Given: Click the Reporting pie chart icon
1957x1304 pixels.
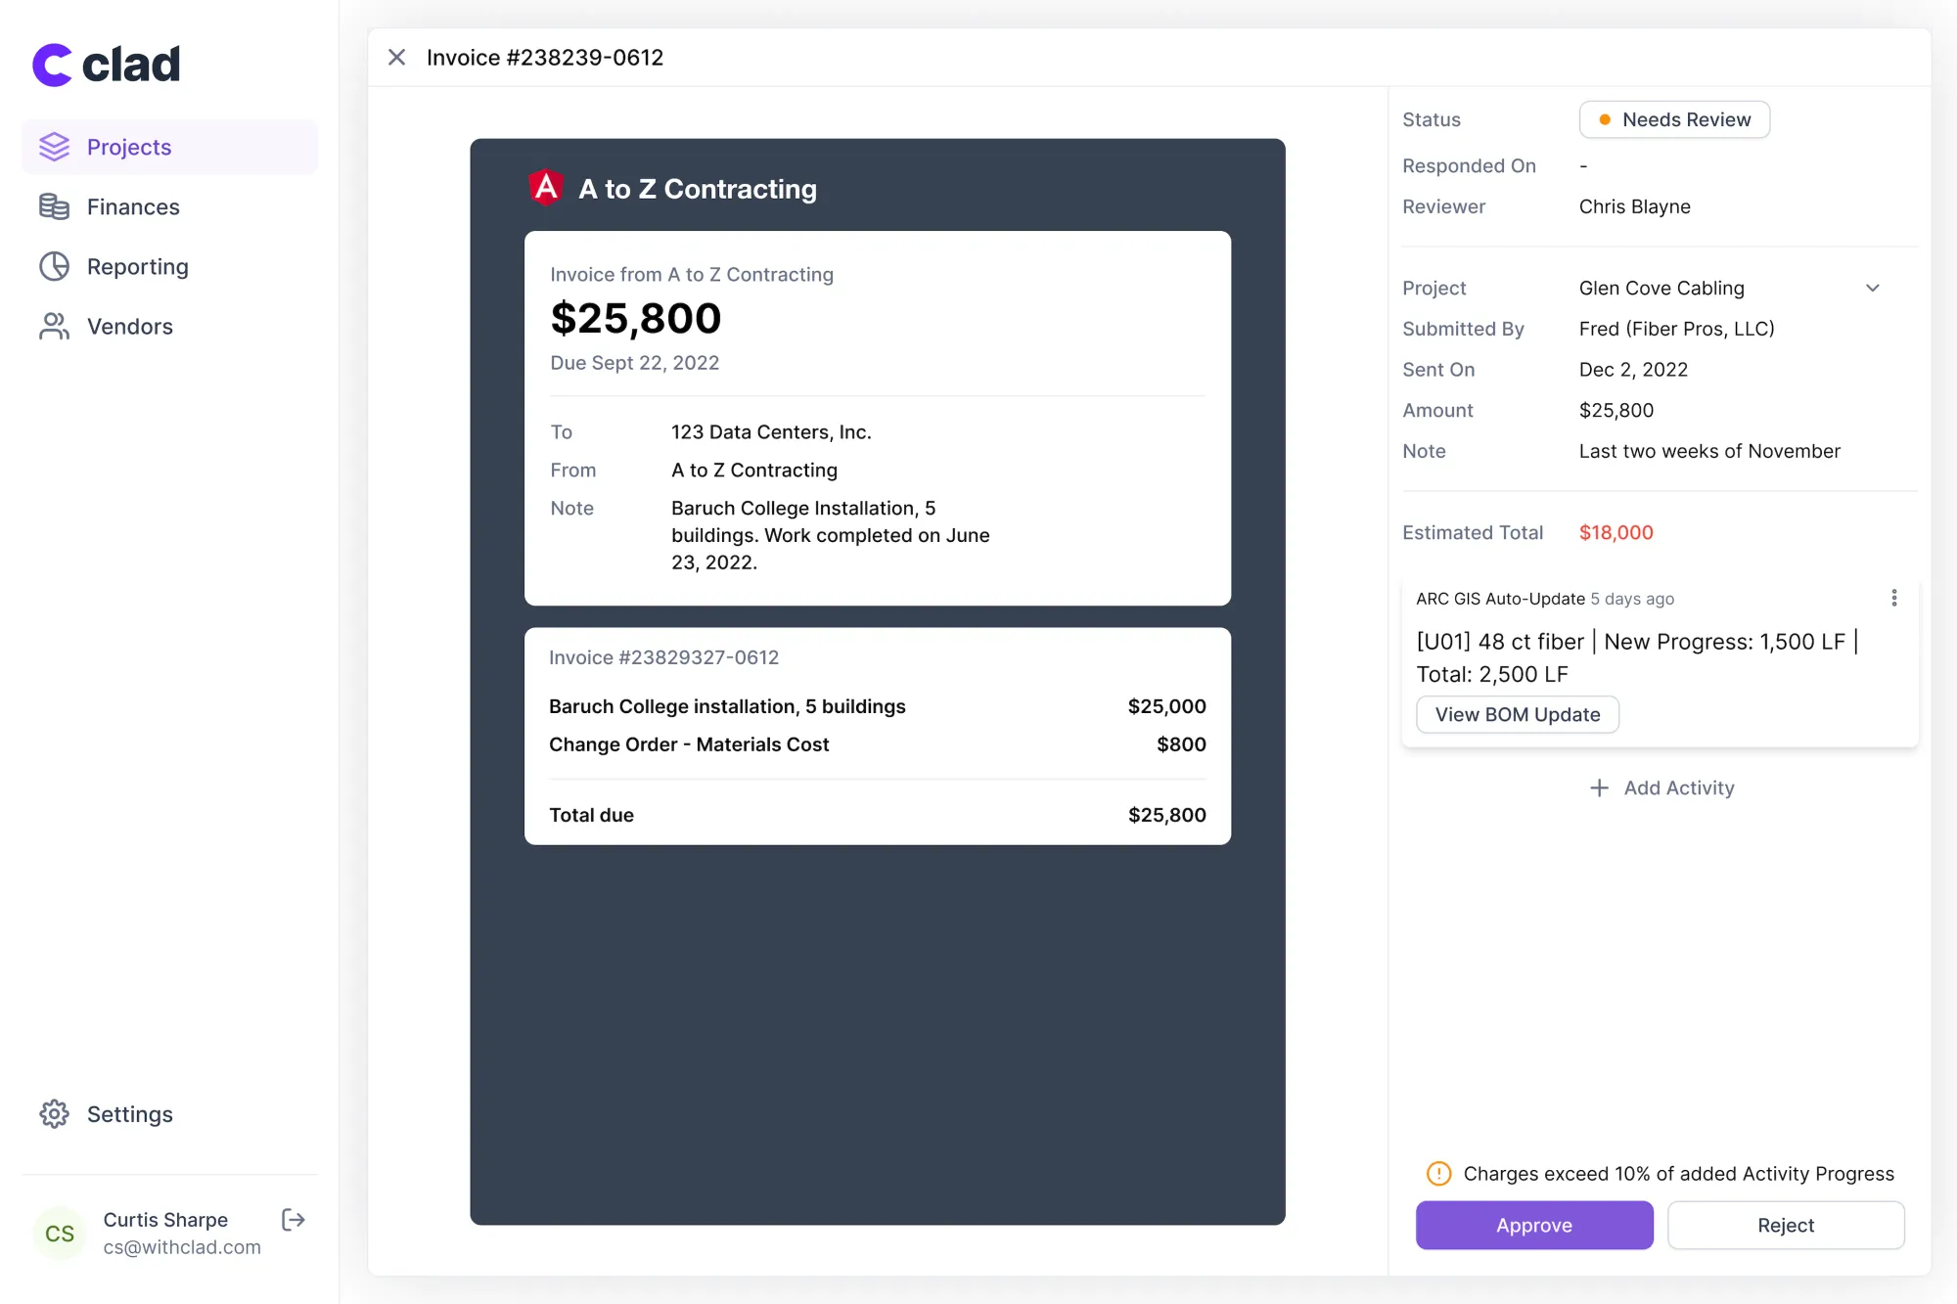Looking at the screenshot, I should pyautogui.click(x=55, y=266).
